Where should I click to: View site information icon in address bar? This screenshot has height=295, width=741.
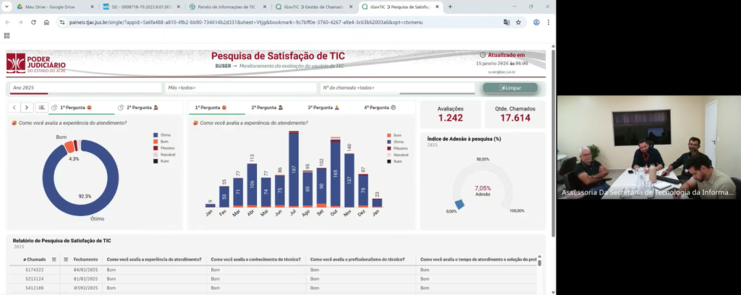[62, 22]
